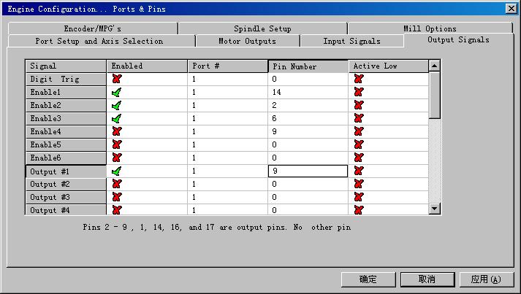The height and width of the screenshot is (294, 521).
Task: Click the Pin Number field for Output #1
Action: point(308,171)
